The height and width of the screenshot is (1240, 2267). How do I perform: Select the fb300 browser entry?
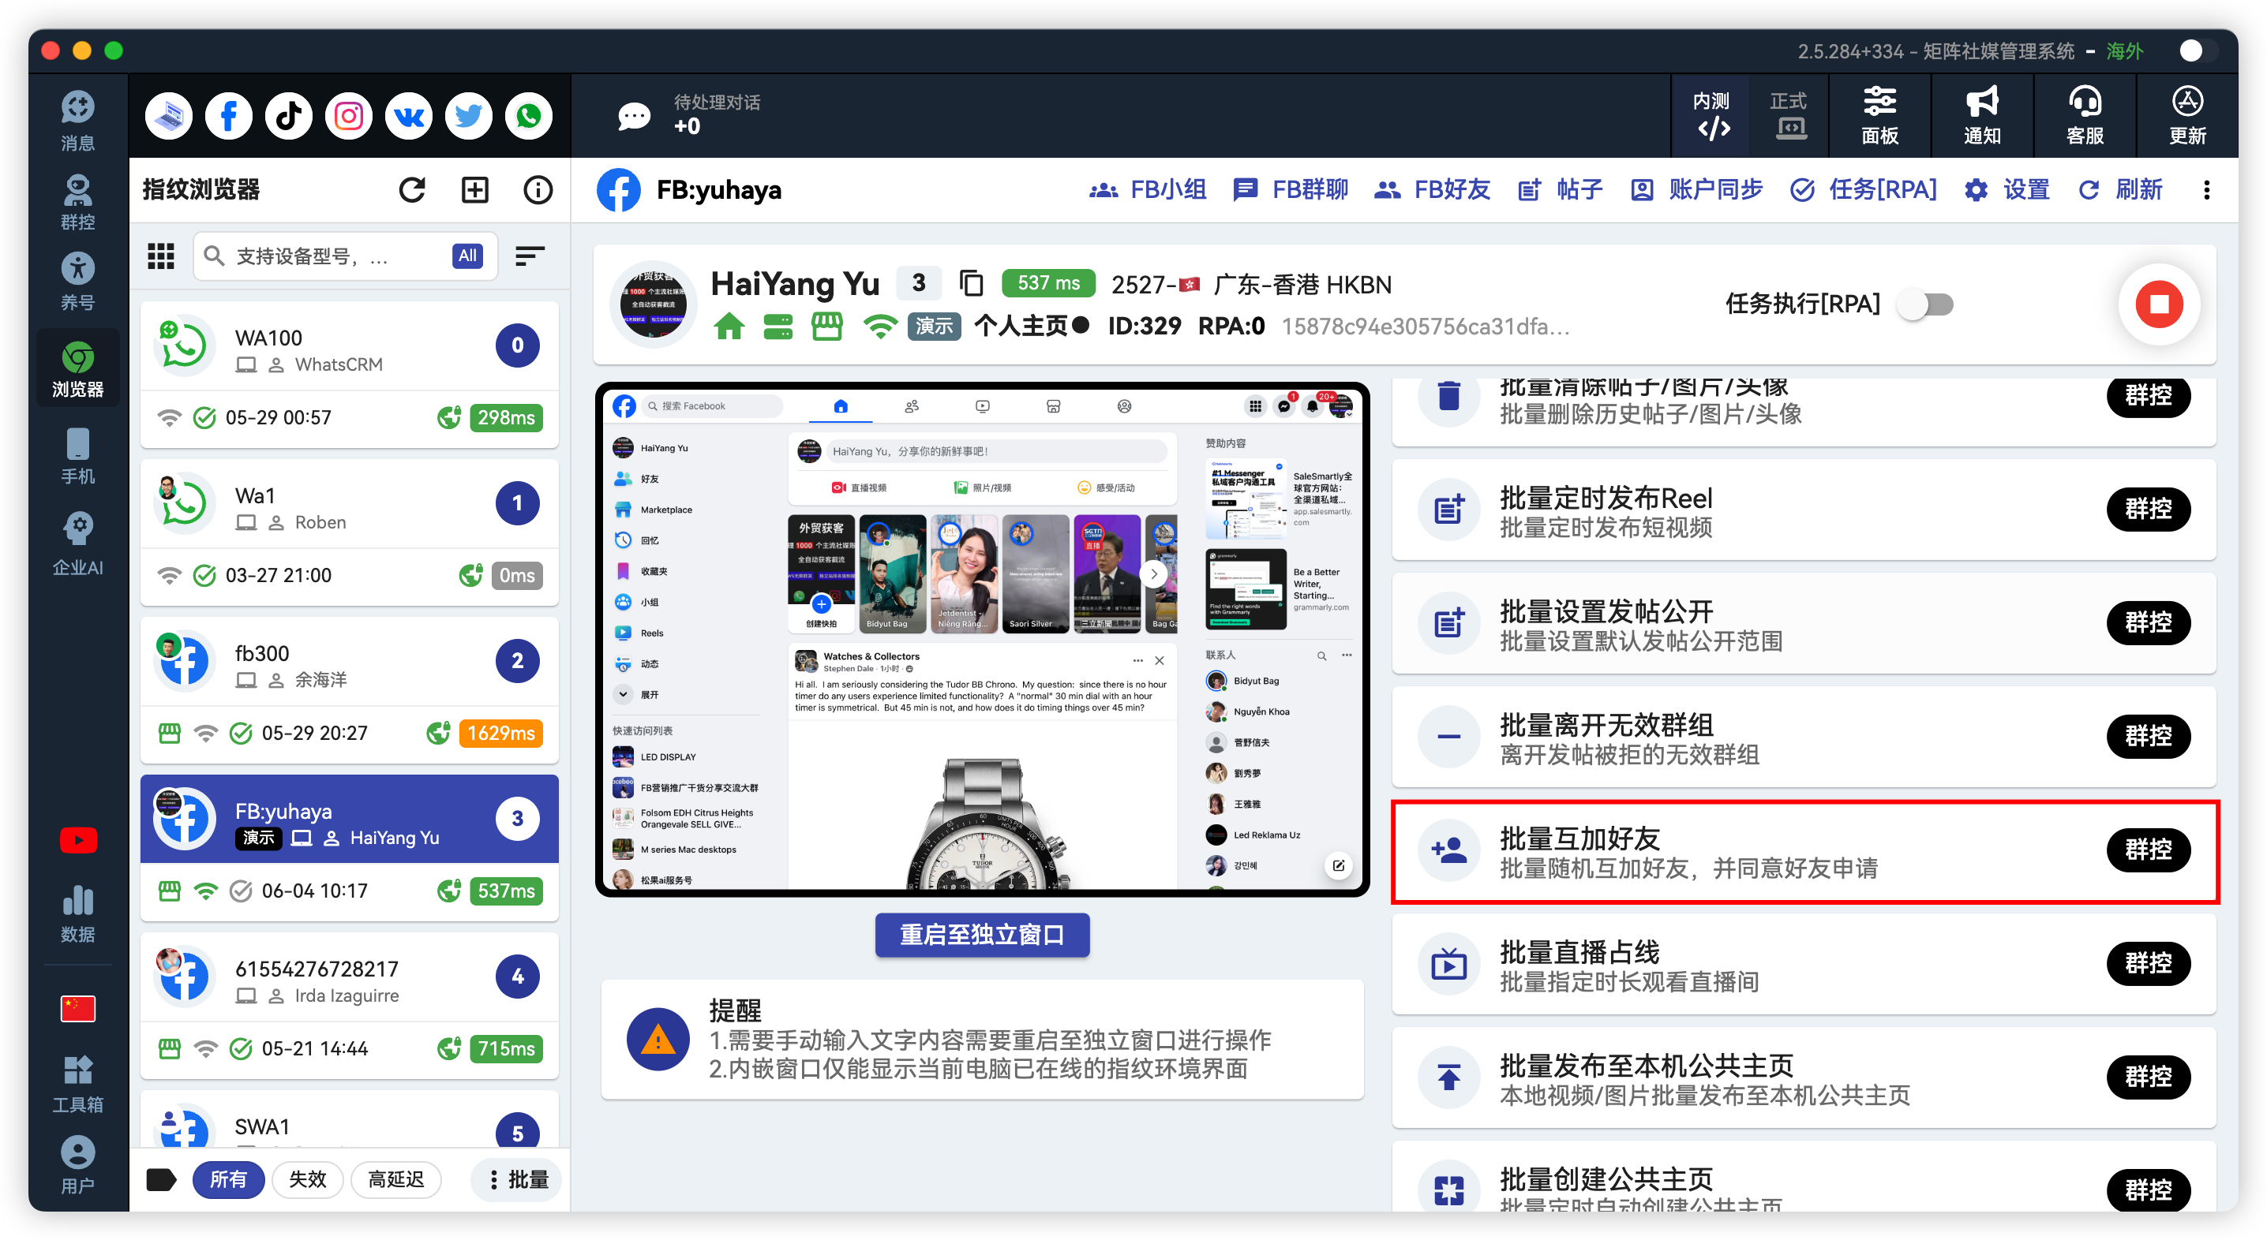(x=350, y=690)
